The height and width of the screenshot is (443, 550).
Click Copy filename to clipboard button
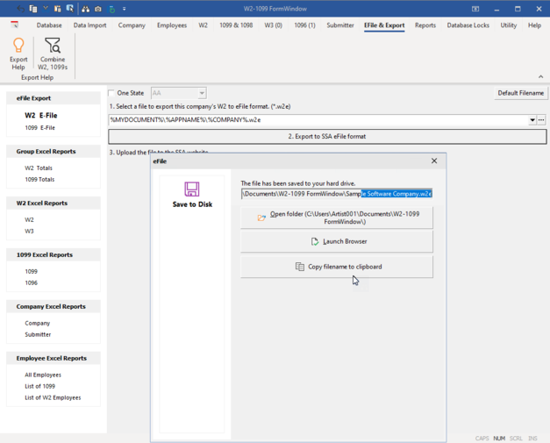click(x=337, y=267)
